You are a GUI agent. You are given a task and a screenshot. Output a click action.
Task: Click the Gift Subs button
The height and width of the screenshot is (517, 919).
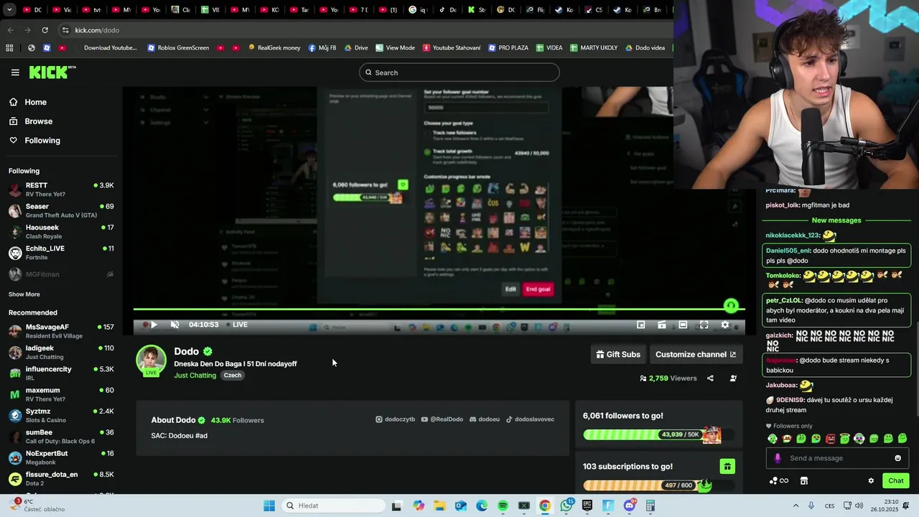(x=618, y=354)
